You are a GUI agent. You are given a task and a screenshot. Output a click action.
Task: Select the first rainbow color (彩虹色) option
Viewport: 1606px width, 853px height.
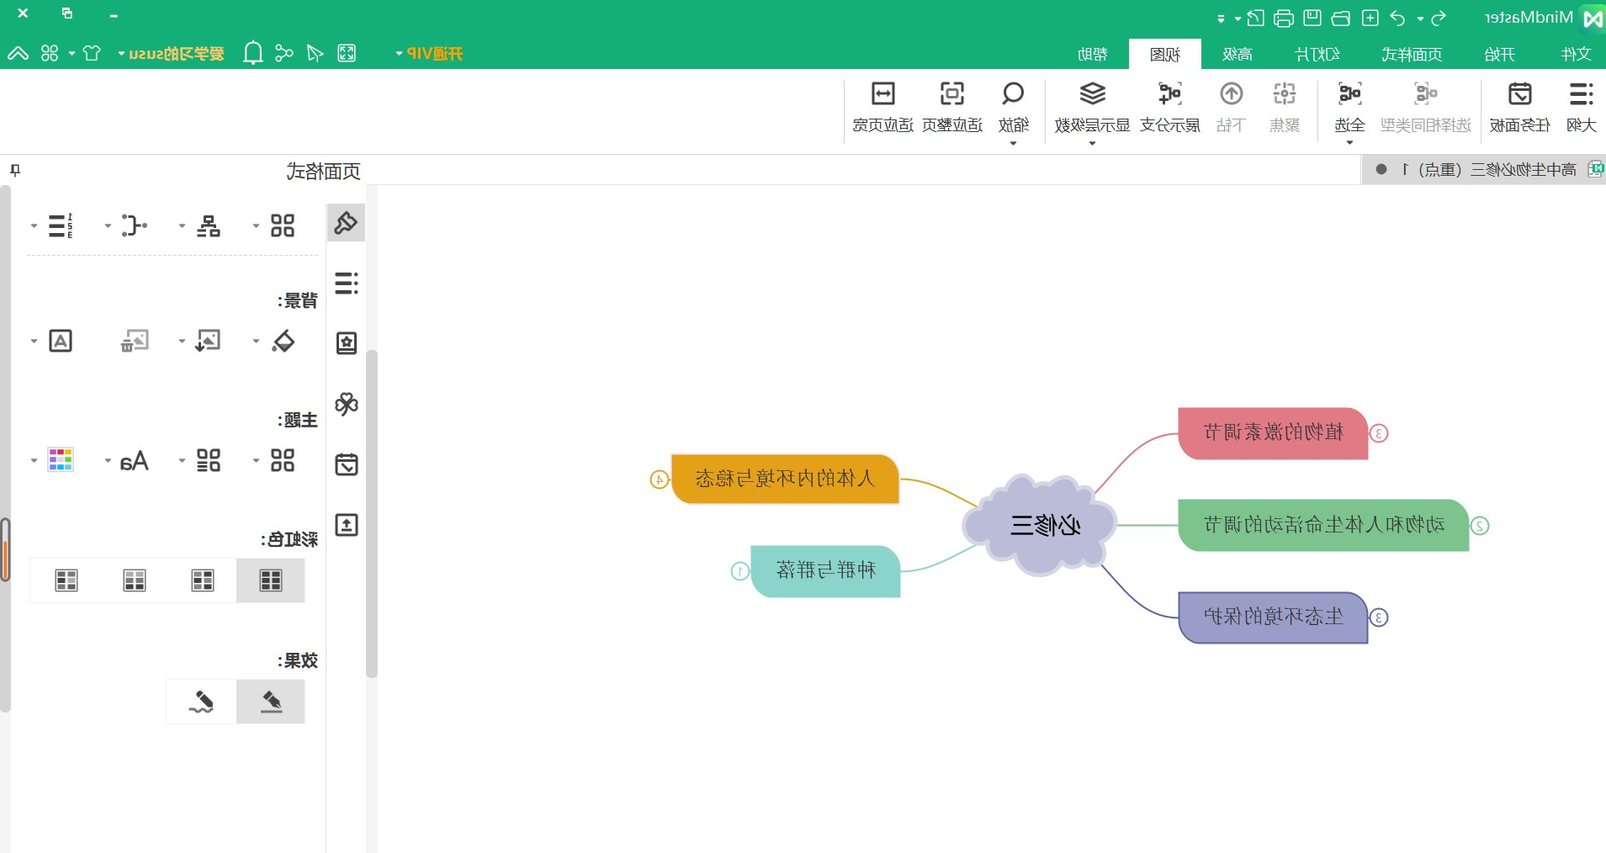[270, 580]
